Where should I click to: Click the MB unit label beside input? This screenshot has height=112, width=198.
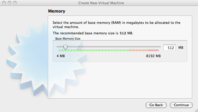pyautogui.click(x=181, y=47)
